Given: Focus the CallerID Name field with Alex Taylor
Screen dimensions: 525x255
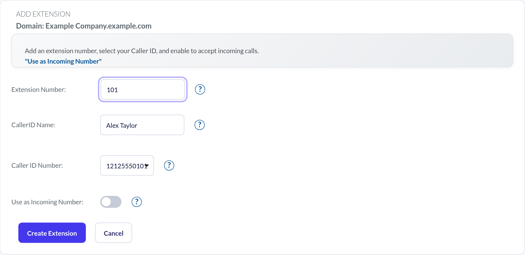Looking at the screenshot, I should (142, 125).
